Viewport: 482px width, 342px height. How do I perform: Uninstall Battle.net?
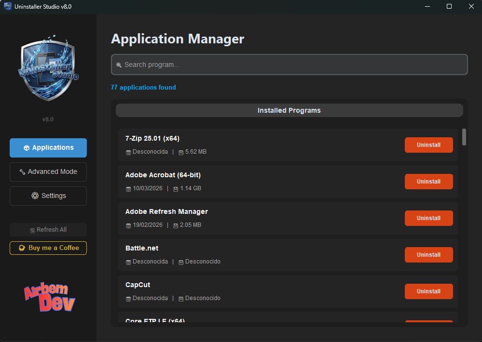tap(428, 254)
